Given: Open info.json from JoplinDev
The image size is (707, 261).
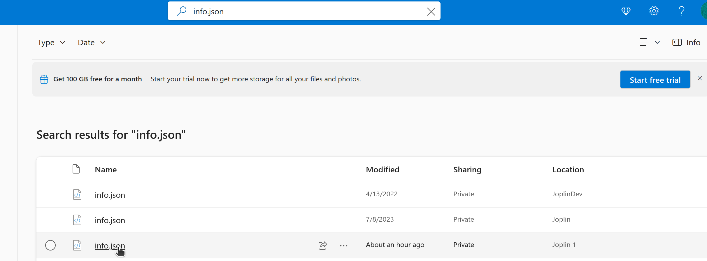Looking at the screenshot, I should pos(110,195).
